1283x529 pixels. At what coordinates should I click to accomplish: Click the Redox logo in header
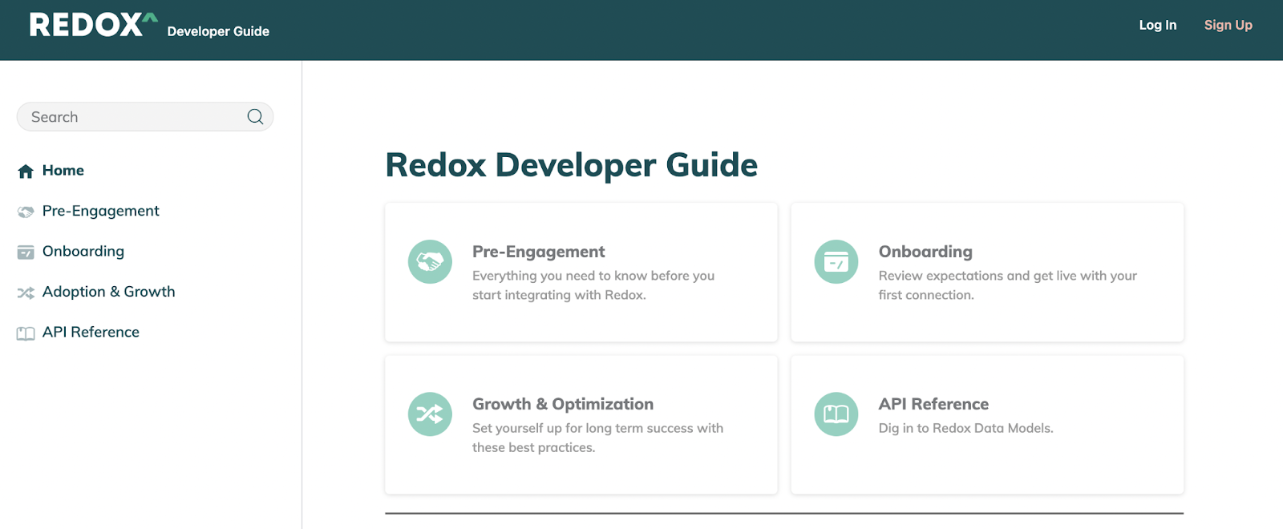(93, 25)
